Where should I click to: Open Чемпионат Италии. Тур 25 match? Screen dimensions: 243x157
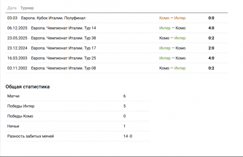coord(64,58)
